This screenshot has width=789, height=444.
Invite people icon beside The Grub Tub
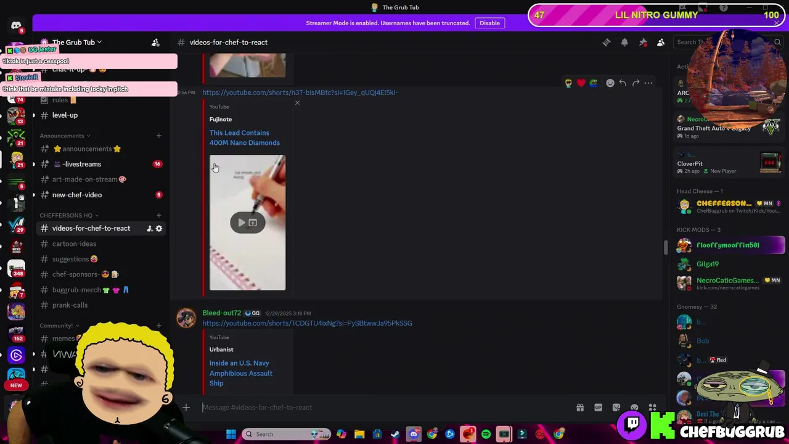[155, 43]
